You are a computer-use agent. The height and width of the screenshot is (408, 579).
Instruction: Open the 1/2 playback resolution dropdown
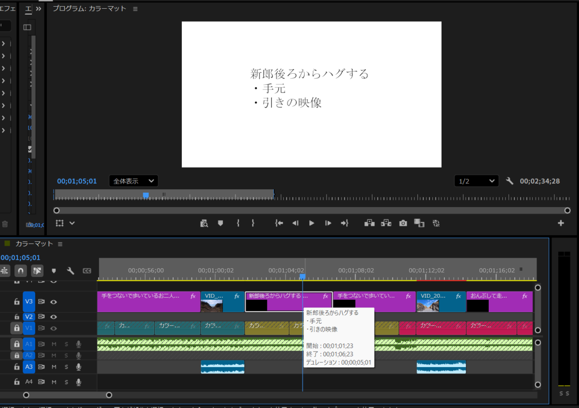476,181
